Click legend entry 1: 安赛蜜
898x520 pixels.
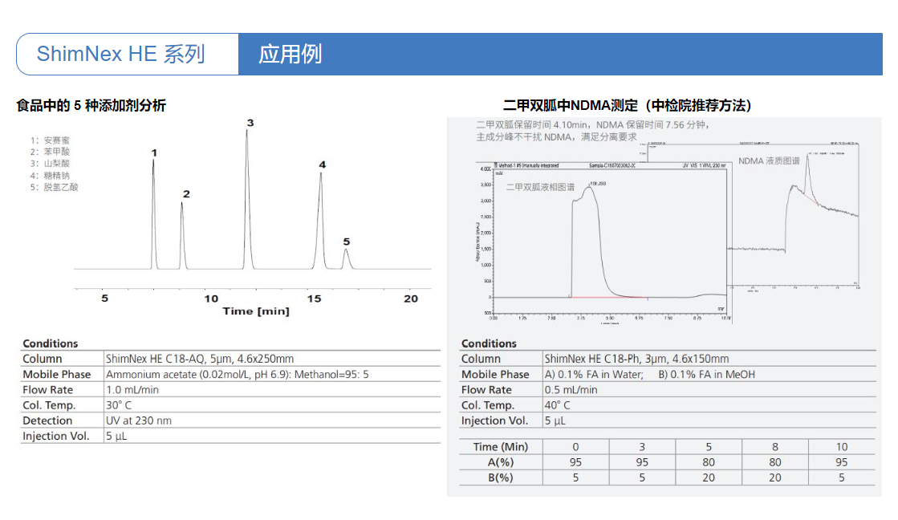coord(51,140)
